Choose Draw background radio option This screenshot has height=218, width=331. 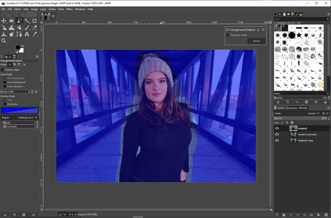tap(5, 82)
